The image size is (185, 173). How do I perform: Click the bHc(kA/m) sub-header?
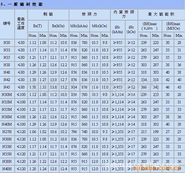(79, 26)
